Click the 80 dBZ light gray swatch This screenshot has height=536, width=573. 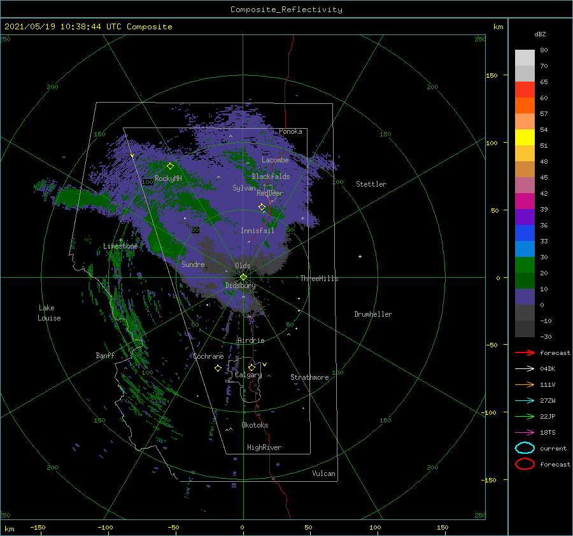tap(525, 57)
